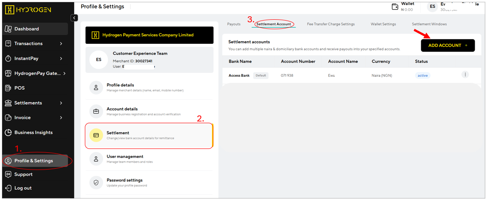Click the Hydrogen logo in the sidebar
The image size is (488, 200).
pos(28,10)
